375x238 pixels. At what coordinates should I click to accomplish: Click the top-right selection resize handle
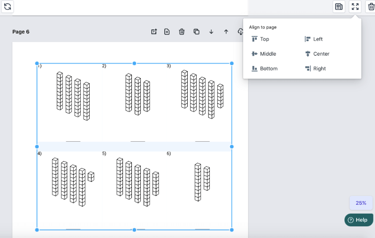click(x=231, y=64)
